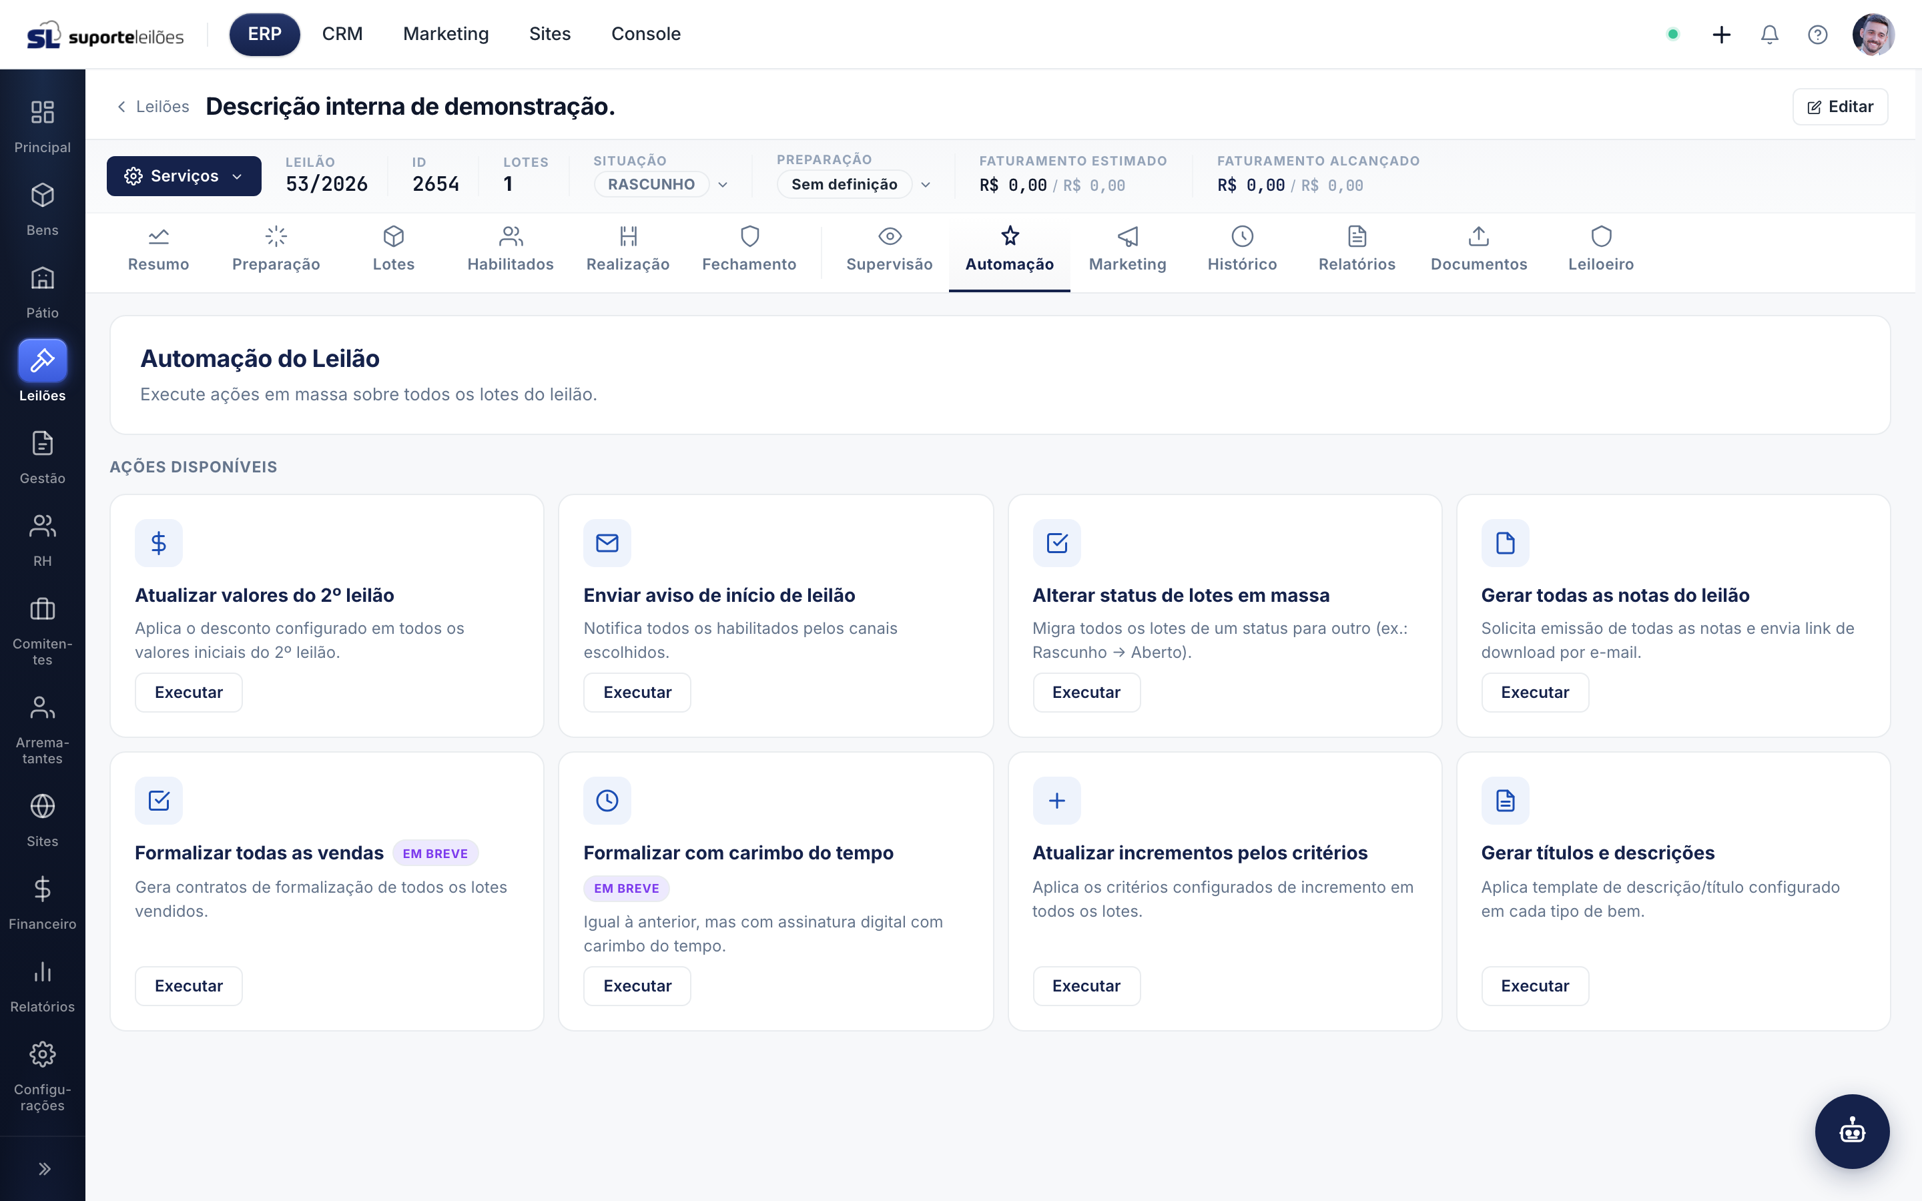This screenshot has height=1201, width=1922.
Task: Execute Formalizar com carimbo do tempo
Action: click(x=637, y=985)
